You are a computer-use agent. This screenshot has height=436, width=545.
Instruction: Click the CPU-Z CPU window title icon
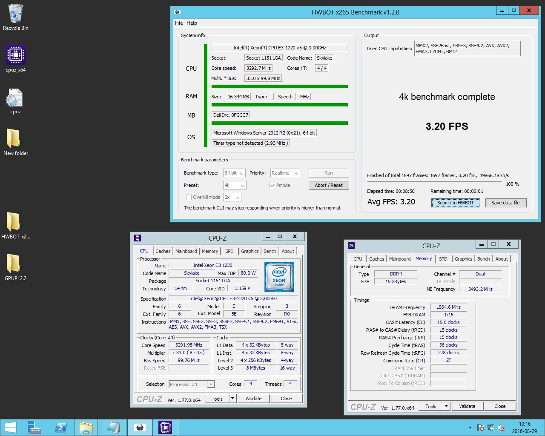[x=138, y=238]
